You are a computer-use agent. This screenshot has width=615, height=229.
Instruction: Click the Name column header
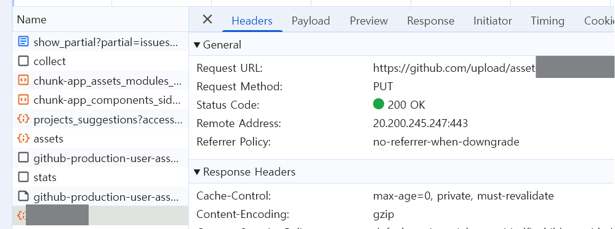32,20
